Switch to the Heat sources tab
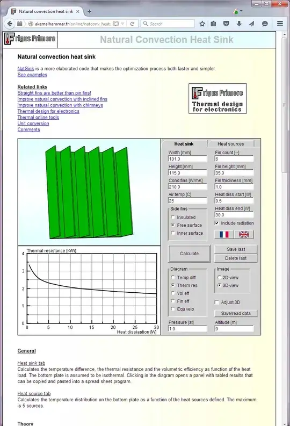 230,144
